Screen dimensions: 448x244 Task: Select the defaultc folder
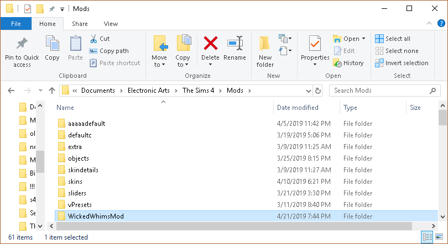pos(246,135)
